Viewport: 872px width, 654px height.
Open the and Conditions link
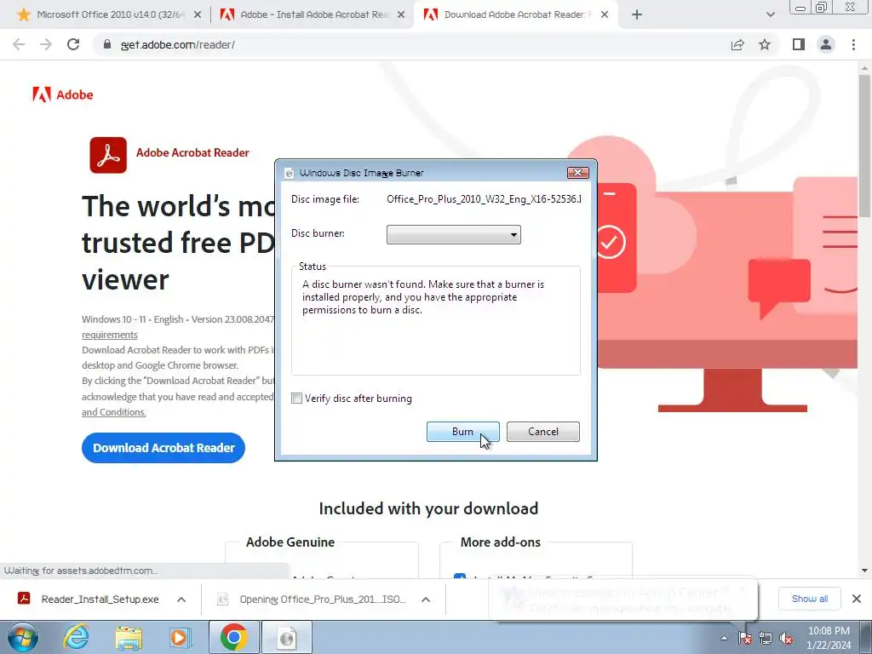(114, 412)
